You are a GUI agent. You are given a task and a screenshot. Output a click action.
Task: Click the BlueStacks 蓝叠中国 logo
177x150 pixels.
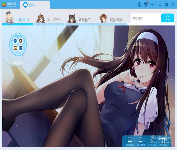pyautogui.click(x=9, y=5)
